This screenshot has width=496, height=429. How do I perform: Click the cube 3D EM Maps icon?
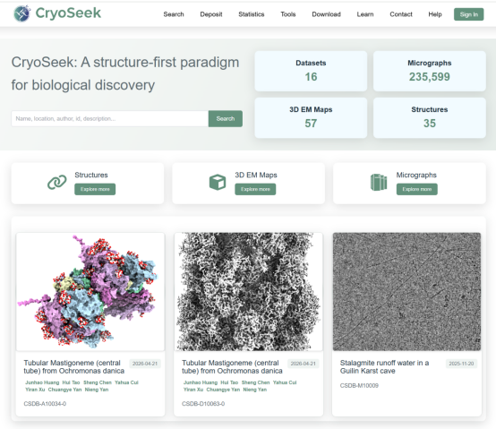click(x=218, y=182)
